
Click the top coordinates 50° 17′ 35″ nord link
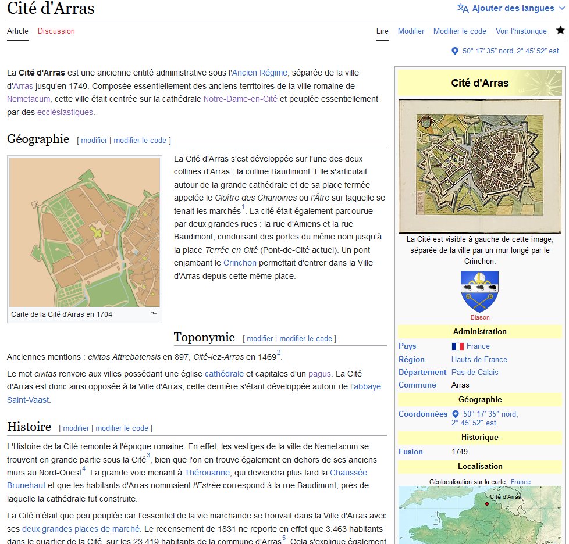coord(510,51)
